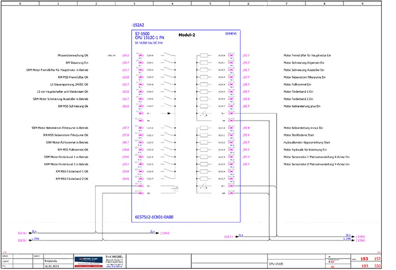Select the -152A2 device tag
Screen dimensions: 396x270
137,25
